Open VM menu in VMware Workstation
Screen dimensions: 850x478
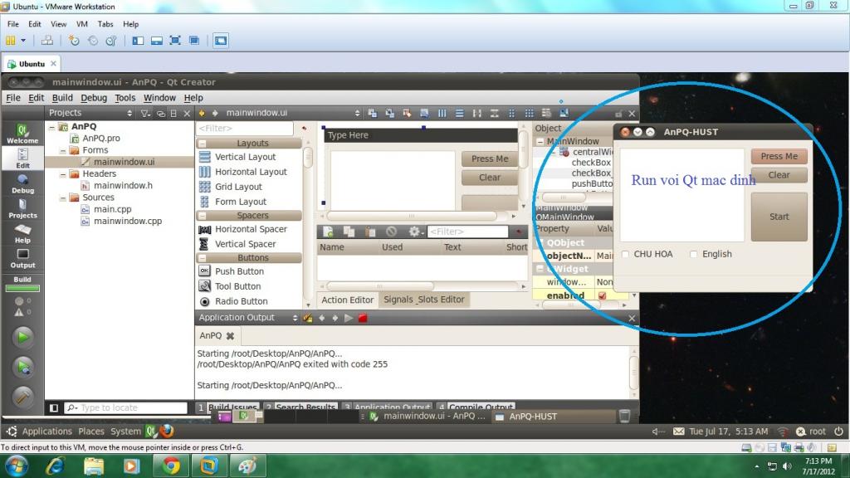[x=82, y=24]
